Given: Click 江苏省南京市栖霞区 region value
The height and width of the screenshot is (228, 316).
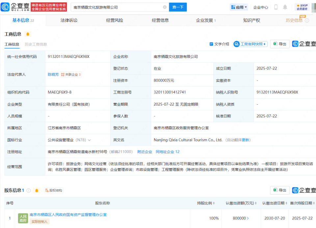Looking at the screenshot, I should [64, 128].
